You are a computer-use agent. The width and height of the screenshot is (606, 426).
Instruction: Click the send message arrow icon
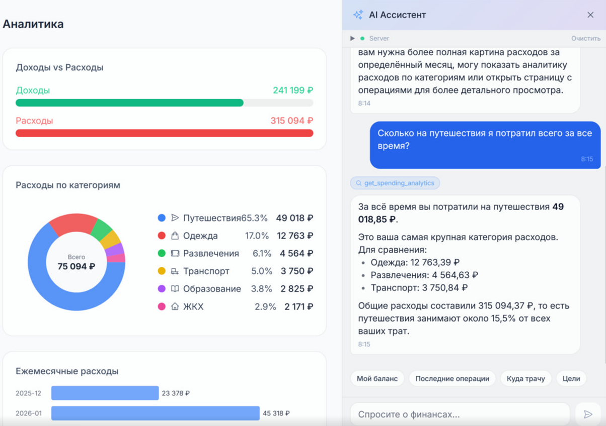pos(588,414)
